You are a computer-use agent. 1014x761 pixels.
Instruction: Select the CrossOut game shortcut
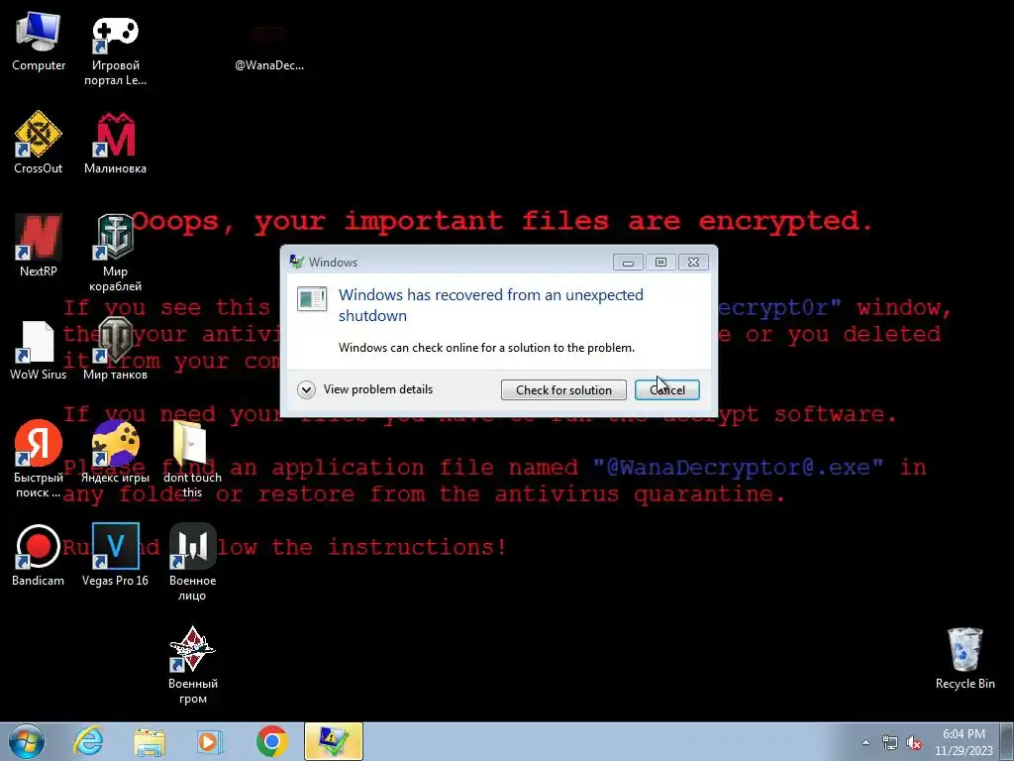click(x=39, y=143)
